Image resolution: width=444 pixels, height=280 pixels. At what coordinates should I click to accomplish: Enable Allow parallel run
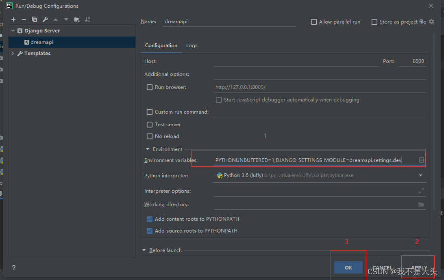click(313, 22)
